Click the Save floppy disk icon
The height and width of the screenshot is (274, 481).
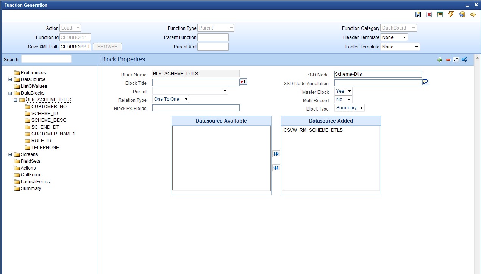coord(418,14)
